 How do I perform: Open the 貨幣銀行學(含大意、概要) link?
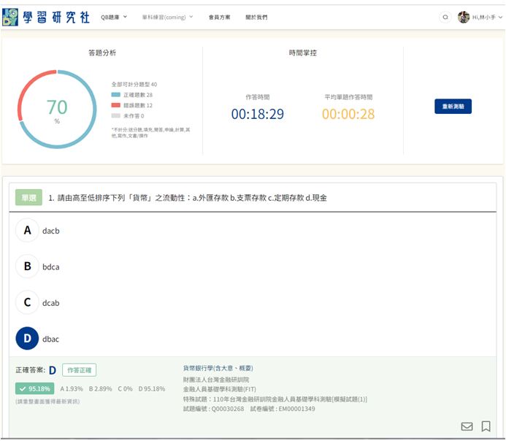tap(218, 368)
